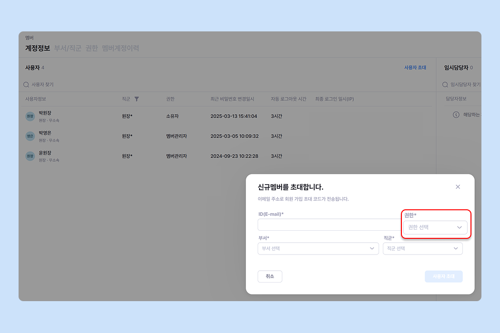The image size is (500, 333).
Task: Select user name 박영은
Action: (x=45, y=133)
